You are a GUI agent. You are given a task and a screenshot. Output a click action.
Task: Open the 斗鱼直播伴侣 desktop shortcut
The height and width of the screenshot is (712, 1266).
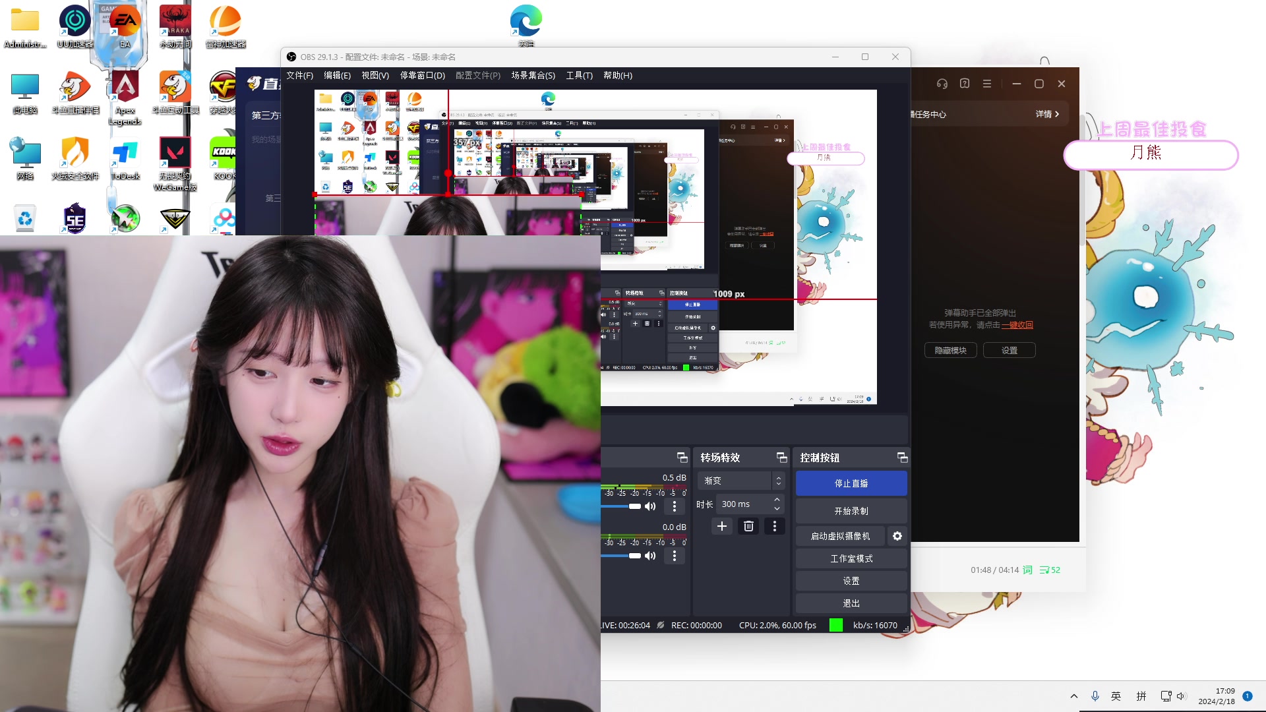coord(75,92)
